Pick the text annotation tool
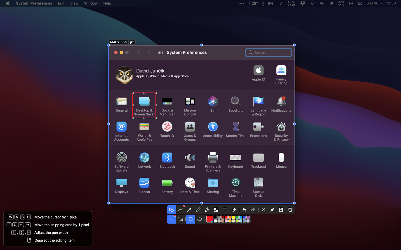 [x=225, y=210]
